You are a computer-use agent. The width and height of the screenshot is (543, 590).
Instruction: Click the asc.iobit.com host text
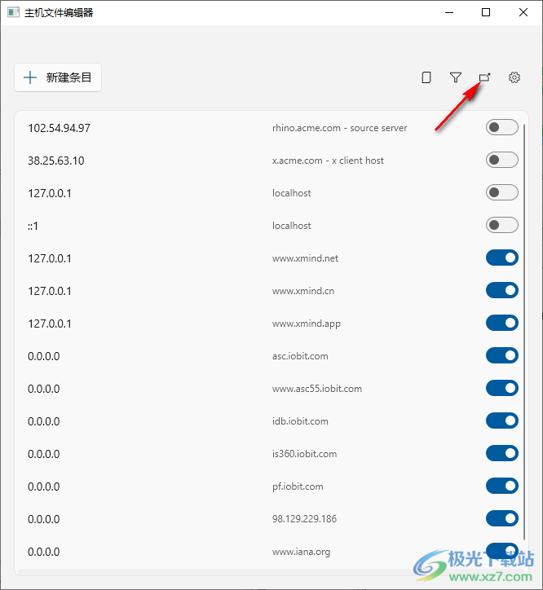click(x=300, y=356)
